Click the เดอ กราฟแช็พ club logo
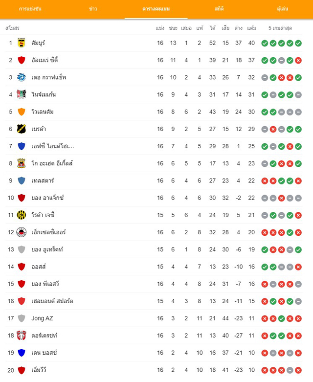Screen dimensions: 313x382 click(x=22, y=77)
